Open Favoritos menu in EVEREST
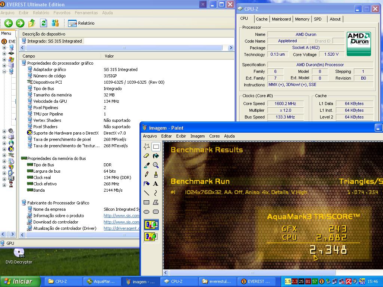This screenshot has width=383, height=287. (62, 13)
